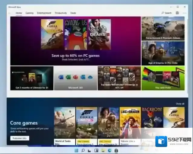Click the Search button in the header
Viewport: 193px width, 154px height.
tap(167, 13)
